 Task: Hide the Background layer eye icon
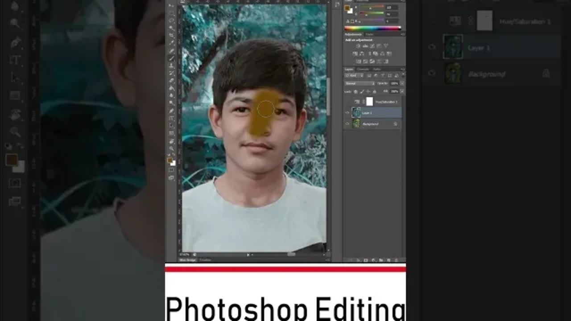pos(348,124)
